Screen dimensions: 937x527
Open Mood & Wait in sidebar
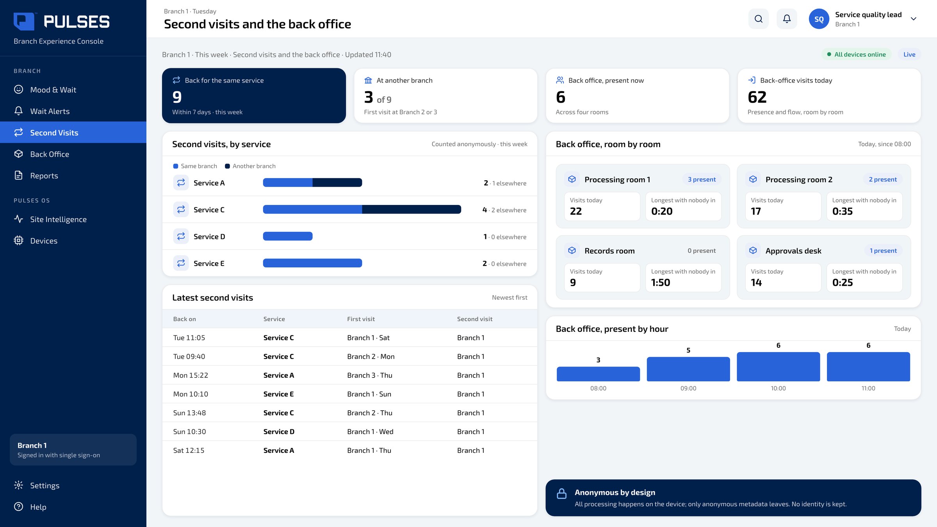pyautogui.click(x=73, y=89)
